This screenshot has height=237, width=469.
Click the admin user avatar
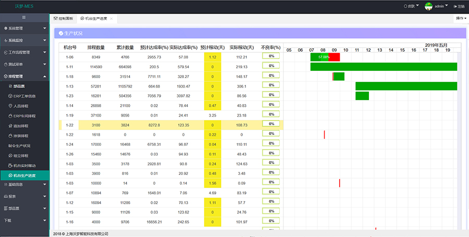pos(428,6)
